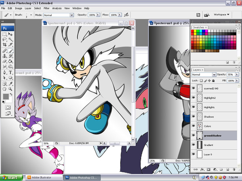Hide the scanned2 043 layer
This screenshot has height=181, width=242.
pyautogui.click(x=193, y=88)
